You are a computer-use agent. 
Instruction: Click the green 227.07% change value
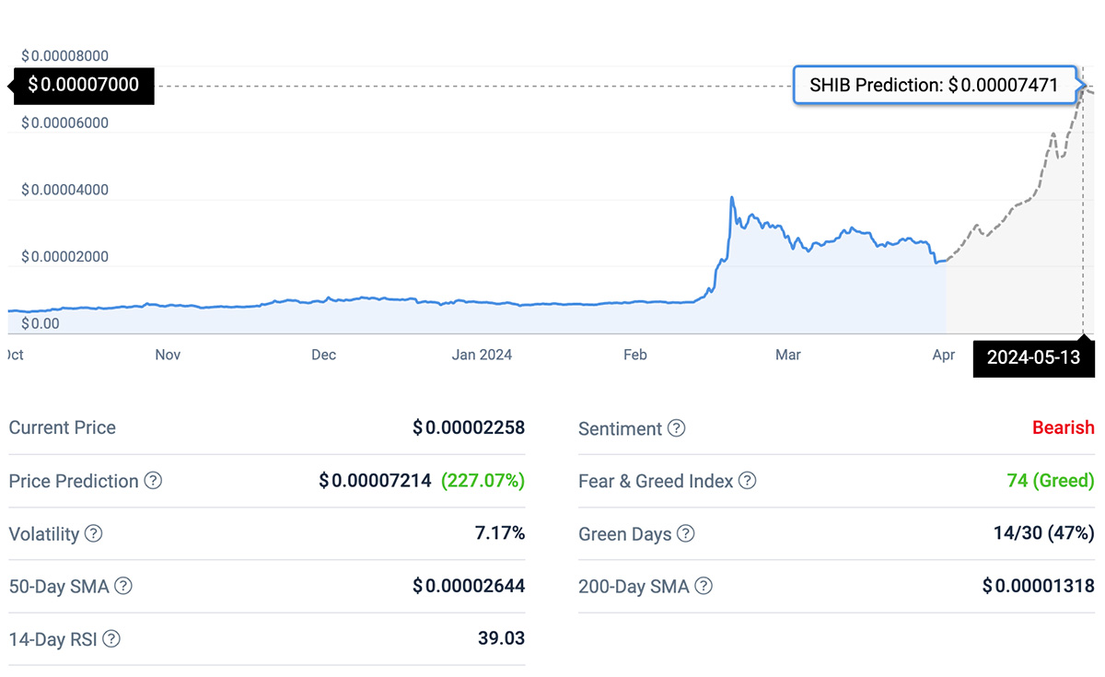click(483, 481)
